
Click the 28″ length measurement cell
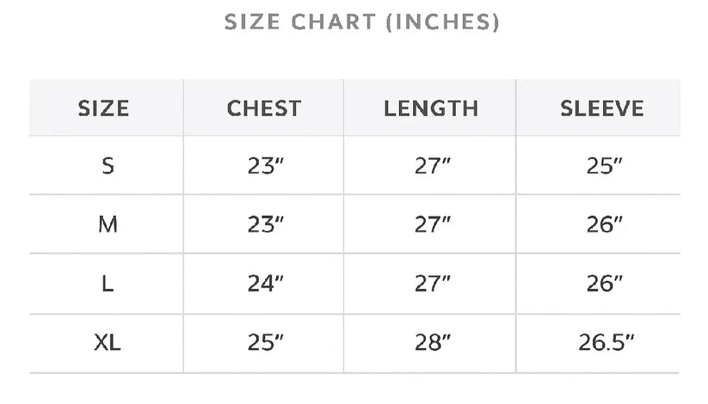click(433, 343)
